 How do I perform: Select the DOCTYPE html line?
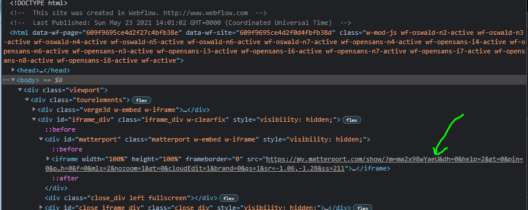(39, 3)
